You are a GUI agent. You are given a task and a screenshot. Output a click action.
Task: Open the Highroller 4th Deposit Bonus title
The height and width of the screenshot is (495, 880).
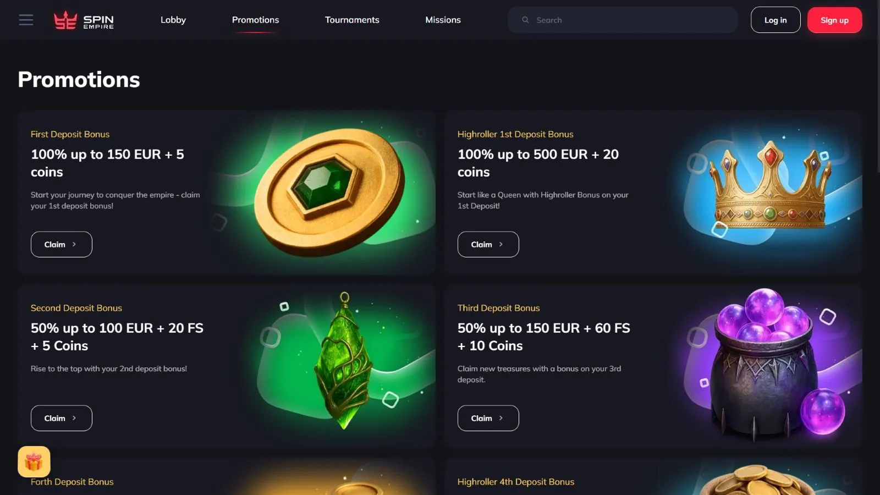pyautogui.click(x=516, y=482)
